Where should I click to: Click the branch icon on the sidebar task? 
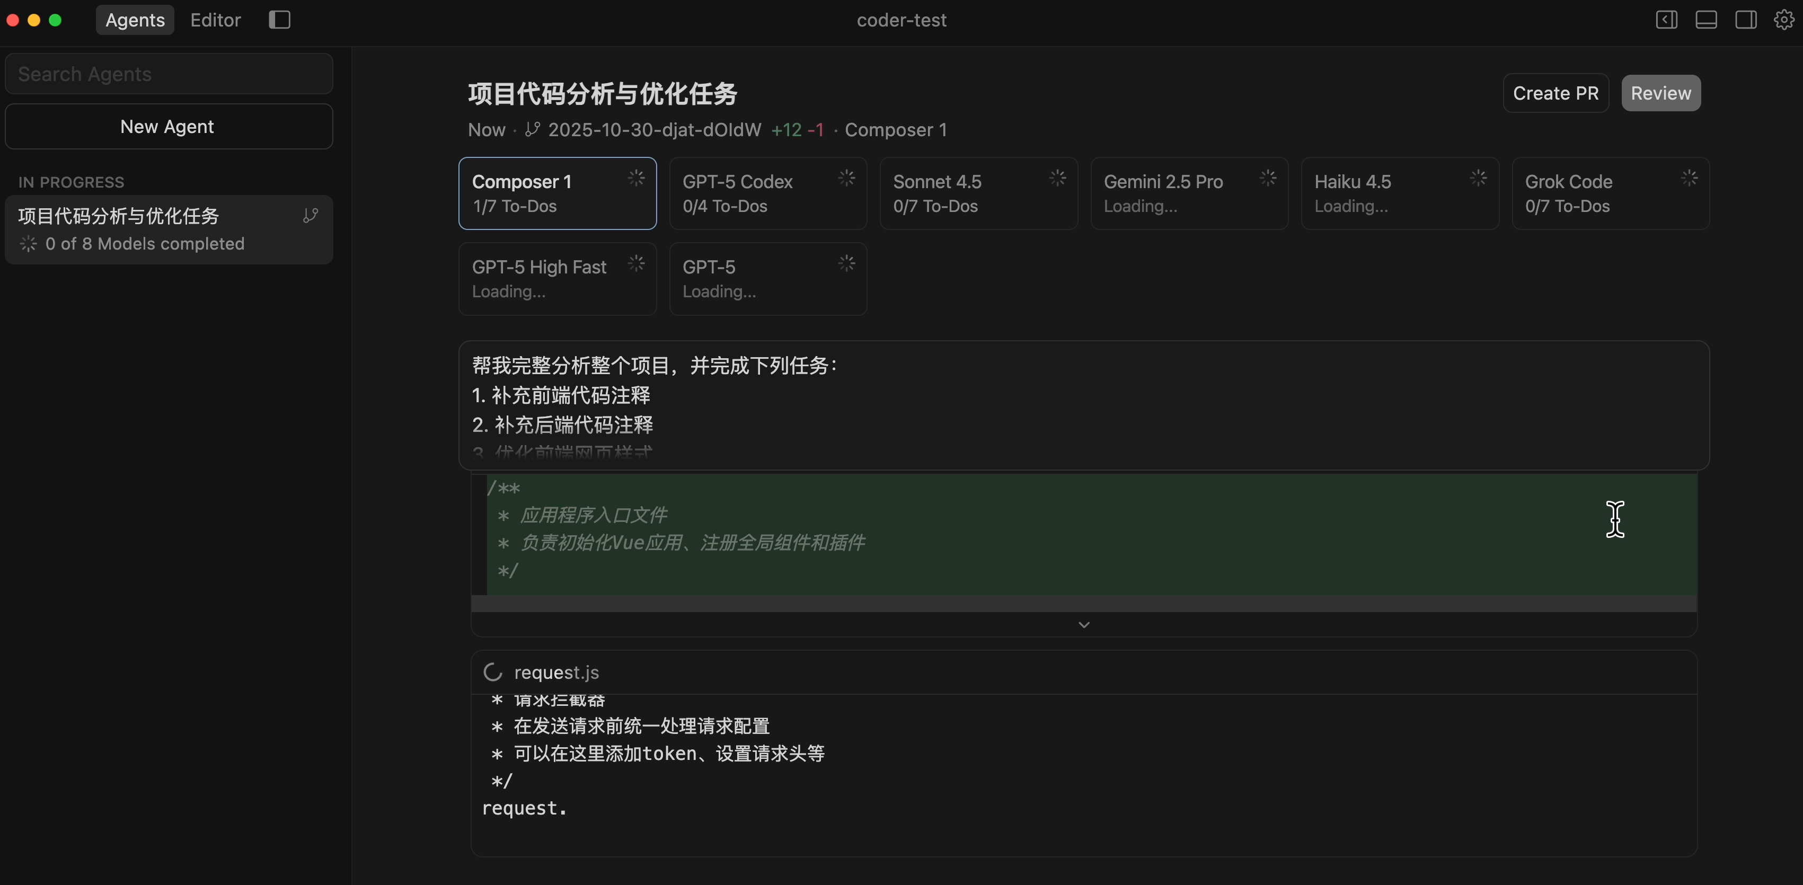coord(310,216)
